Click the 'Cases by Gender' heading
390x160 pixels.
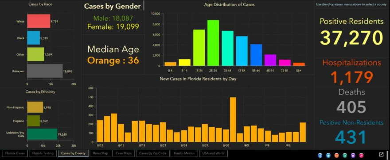113,6
